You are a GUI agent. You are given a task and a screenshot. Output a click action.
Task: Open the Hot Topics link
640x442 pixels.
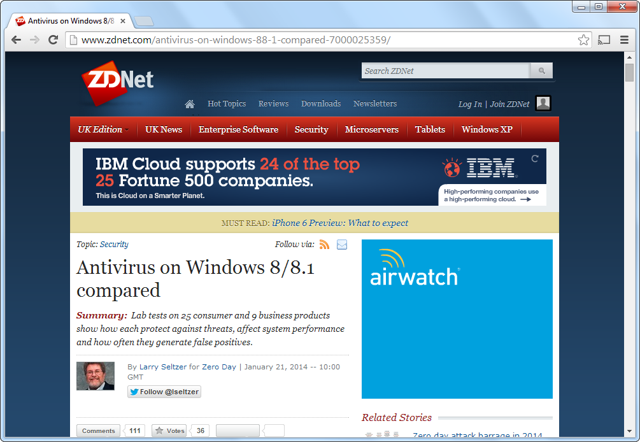click(226, 104)
